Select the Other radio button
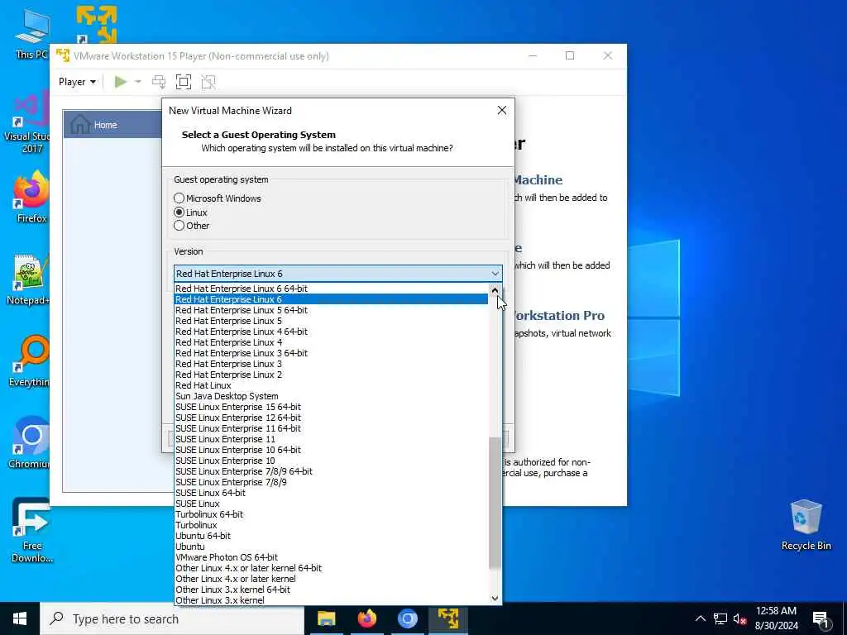 point(191,226)
